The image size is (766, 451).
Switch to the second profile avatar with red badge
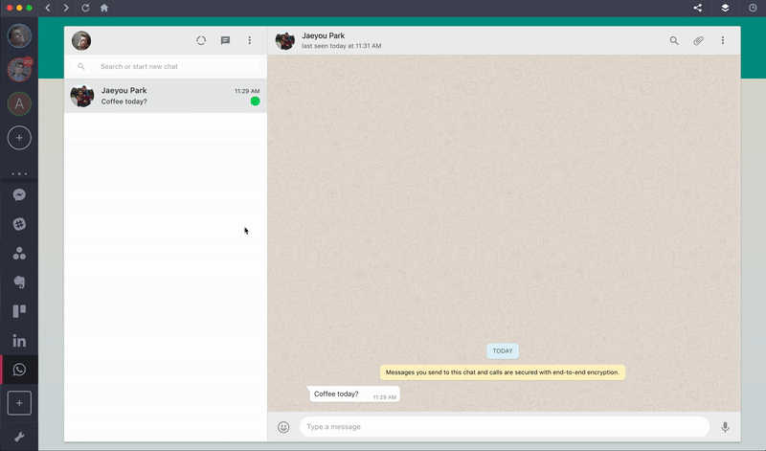[x=19, y=69]
